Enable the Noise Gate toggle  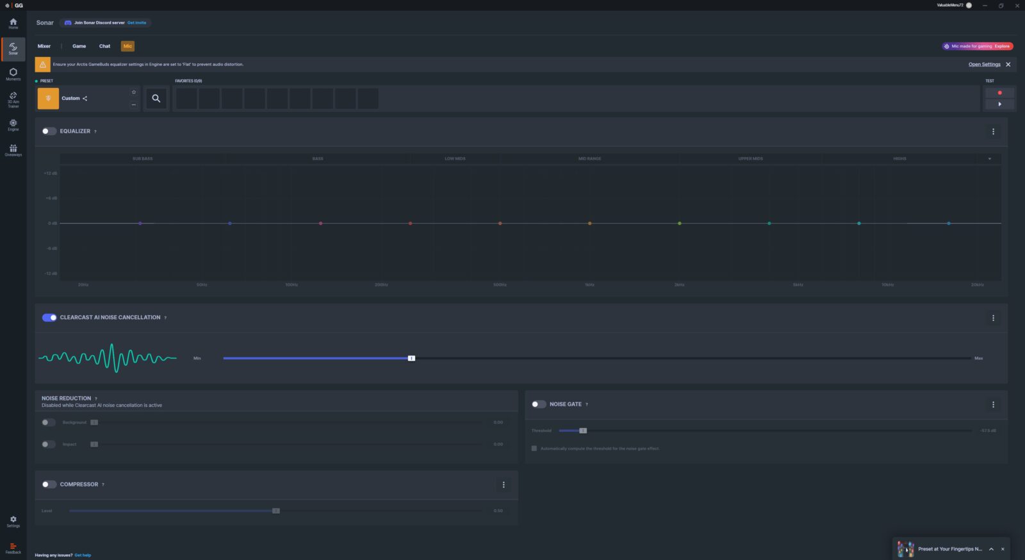point(539,404)
